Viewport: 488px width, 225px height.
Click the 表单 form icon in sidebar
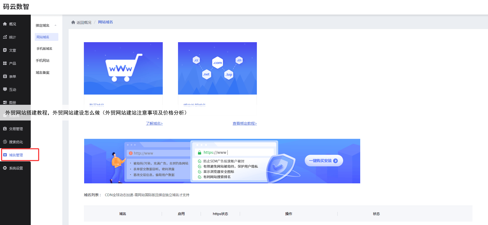pyautogui.click(x=5, y=76)
